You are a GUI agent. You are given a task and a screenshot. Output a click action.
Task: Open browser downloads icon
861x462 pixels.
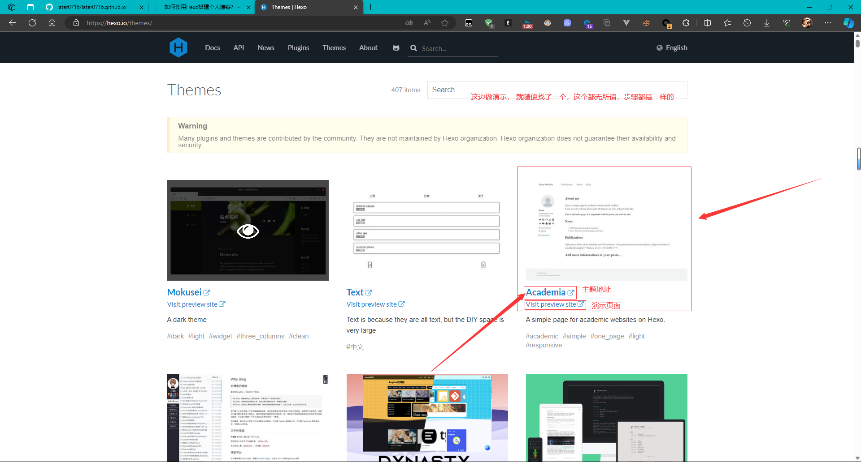point(766,23)
